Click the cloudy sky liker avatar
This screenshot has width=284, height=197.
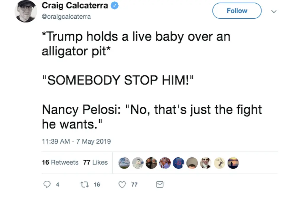[124, 163]
